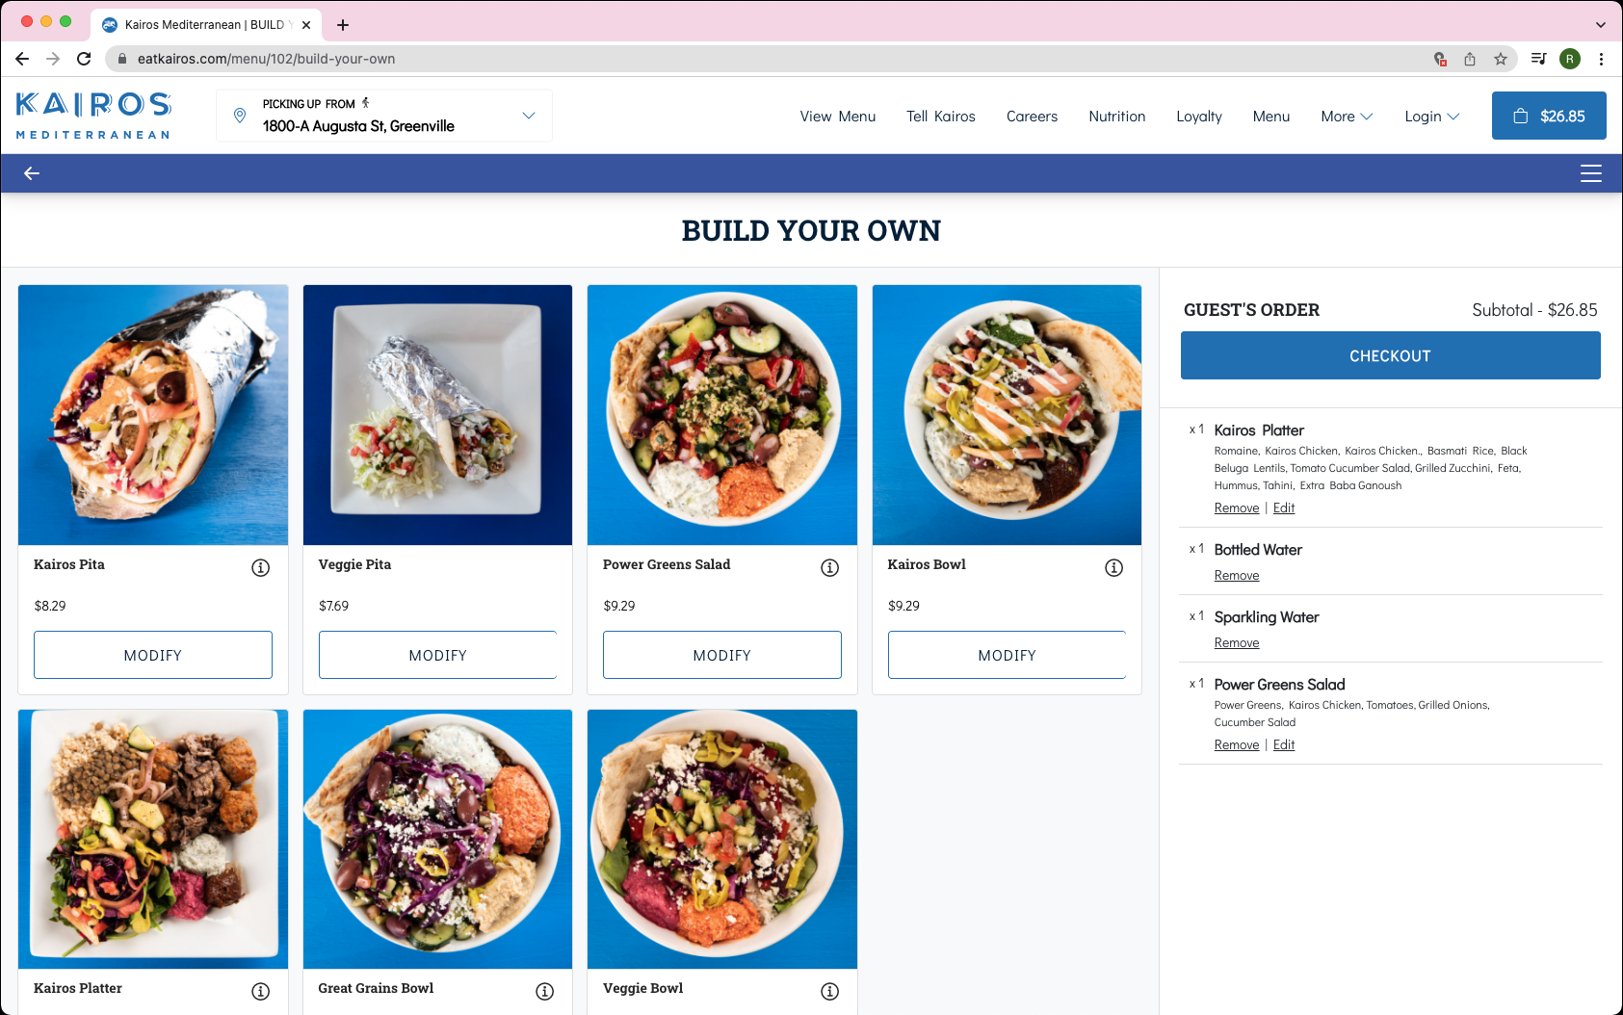Viewport: 1623px width, 1015px height.
Task: Expand the Login dropdown
Action: tap(1432, 117)
